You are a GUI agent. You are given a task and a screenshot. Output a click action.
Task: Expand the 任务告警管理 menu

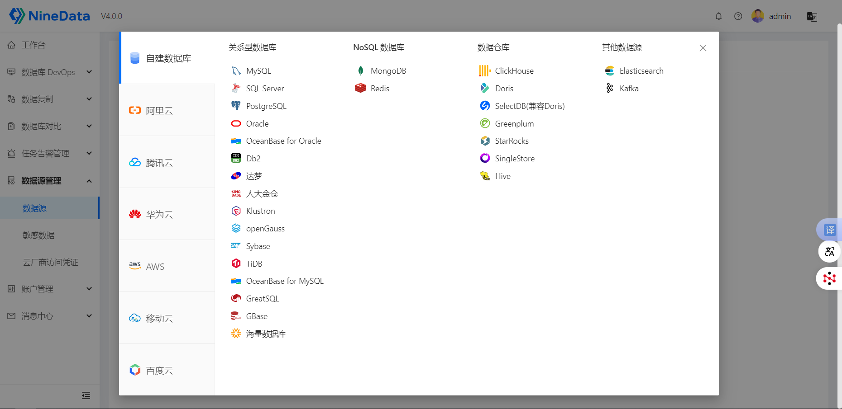50,154
